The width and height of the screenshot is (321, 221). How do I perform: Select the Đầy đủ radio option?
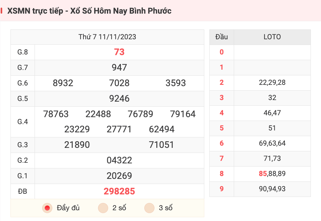47,208
